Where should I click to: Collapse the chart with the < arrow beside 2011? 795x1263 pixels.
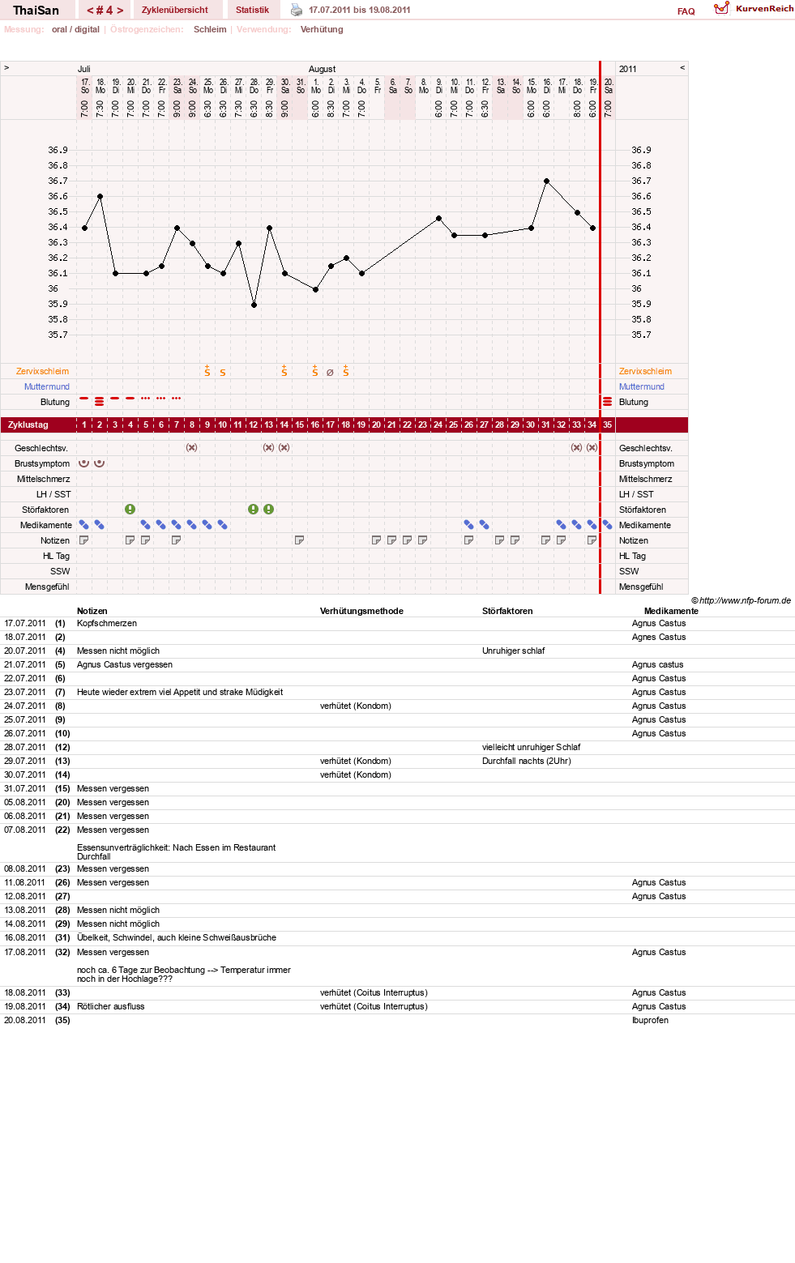tap(682, 68)
